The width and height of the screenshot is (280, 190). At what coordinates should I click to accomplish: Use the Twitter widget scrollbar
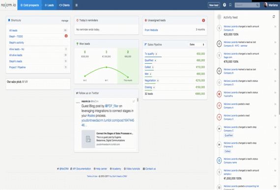pos(138,100)
